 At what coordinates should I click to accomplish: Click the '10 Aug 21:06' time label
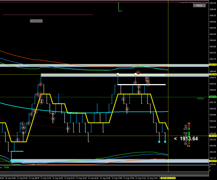coord(10,178)
